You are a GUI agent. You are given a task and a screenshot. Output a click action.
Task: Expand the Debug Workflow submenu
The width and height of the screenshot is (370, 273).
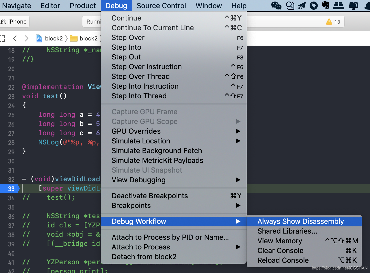point(174,221)
